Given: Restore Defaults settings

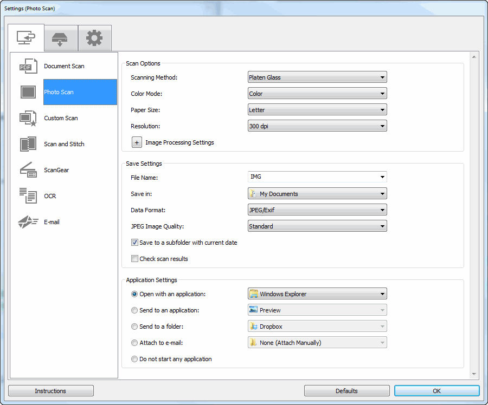Looking at the screenshot, I should point(346,390).
